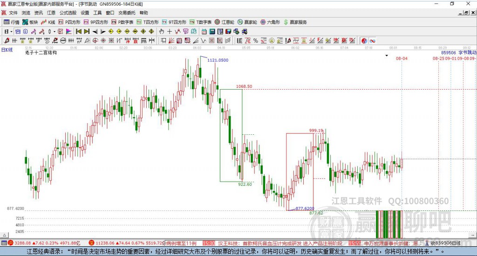Expand the 日 period dropdown

pyautogui.click(x=11, y=32)
